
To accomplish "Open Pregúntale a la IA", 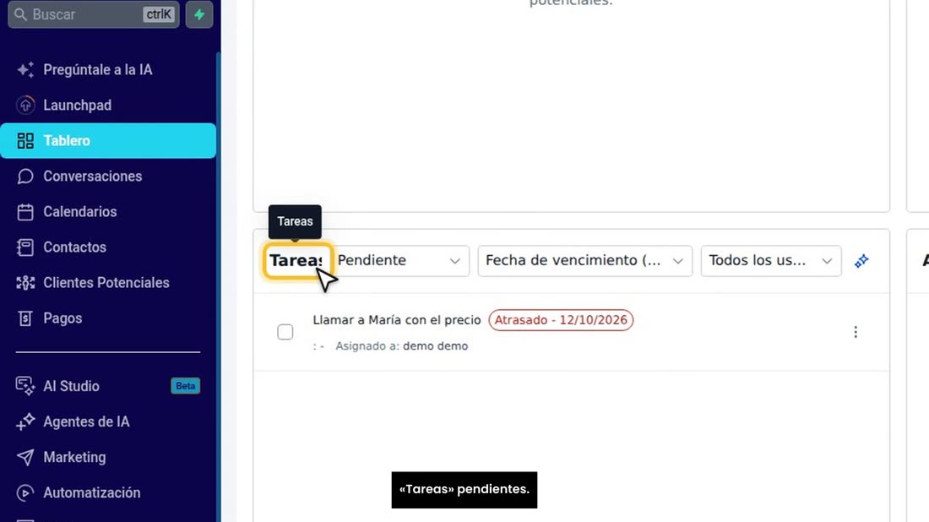I will [x=108, y=70].
